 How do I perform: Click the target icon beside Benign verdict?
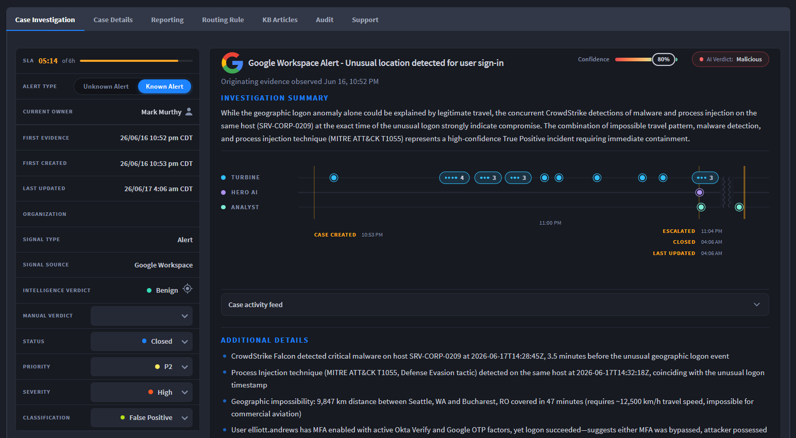click(188, 289)
